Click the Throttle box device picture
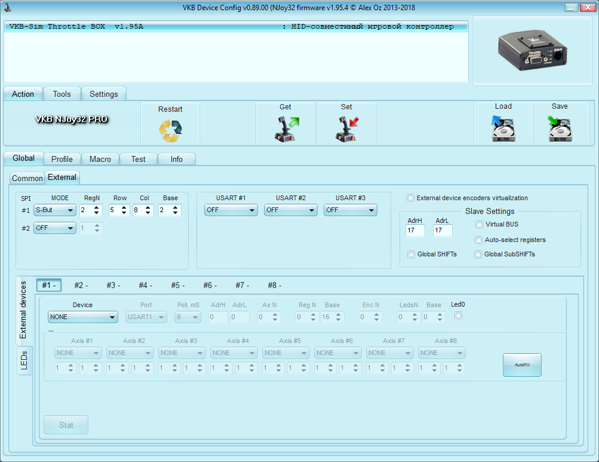This screenshot has width=599, height=462. tap(534, 51)
